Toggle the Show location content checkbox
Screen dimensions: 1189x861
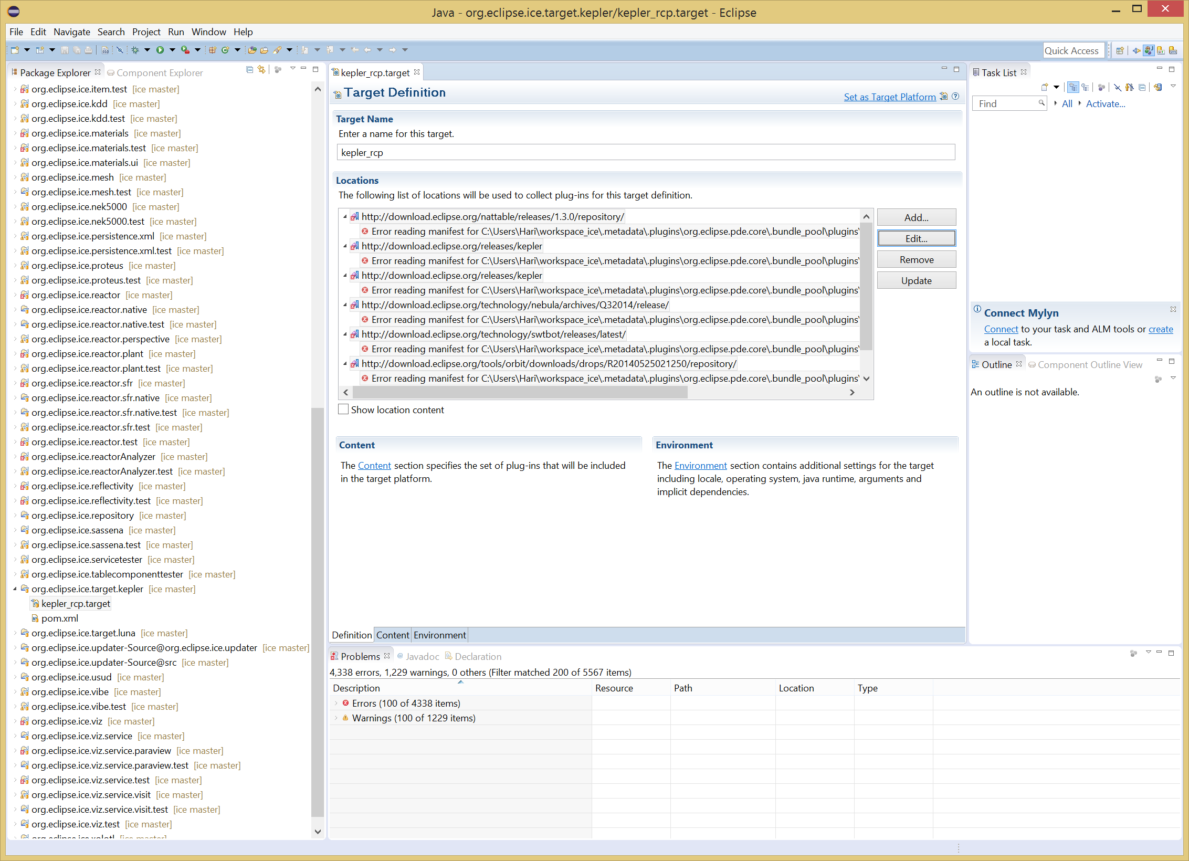tap(344, 409)
